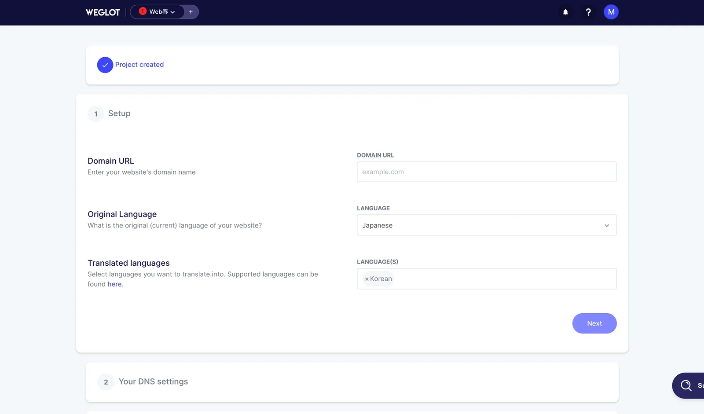
Task: Open the help question mark menu
Action: [588, 12]
